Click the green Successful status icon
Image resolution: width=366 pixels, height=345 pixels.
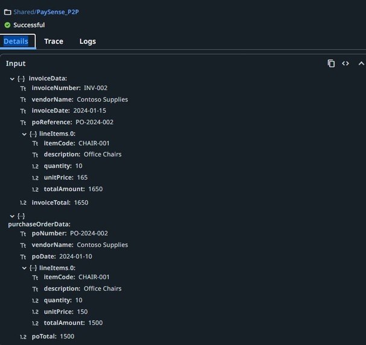[x=7, y=25]
